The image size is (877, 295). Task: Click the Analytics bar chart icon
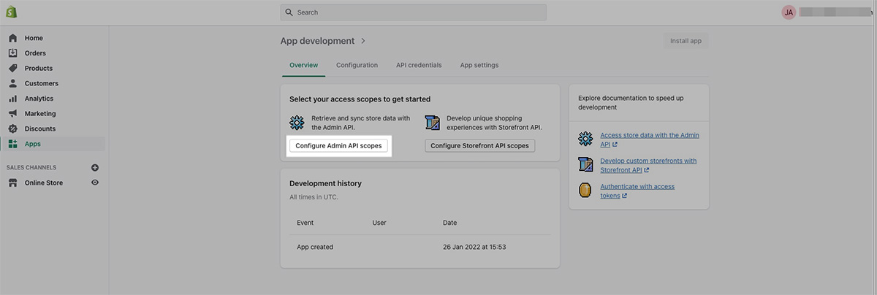(x=12, y=99)
